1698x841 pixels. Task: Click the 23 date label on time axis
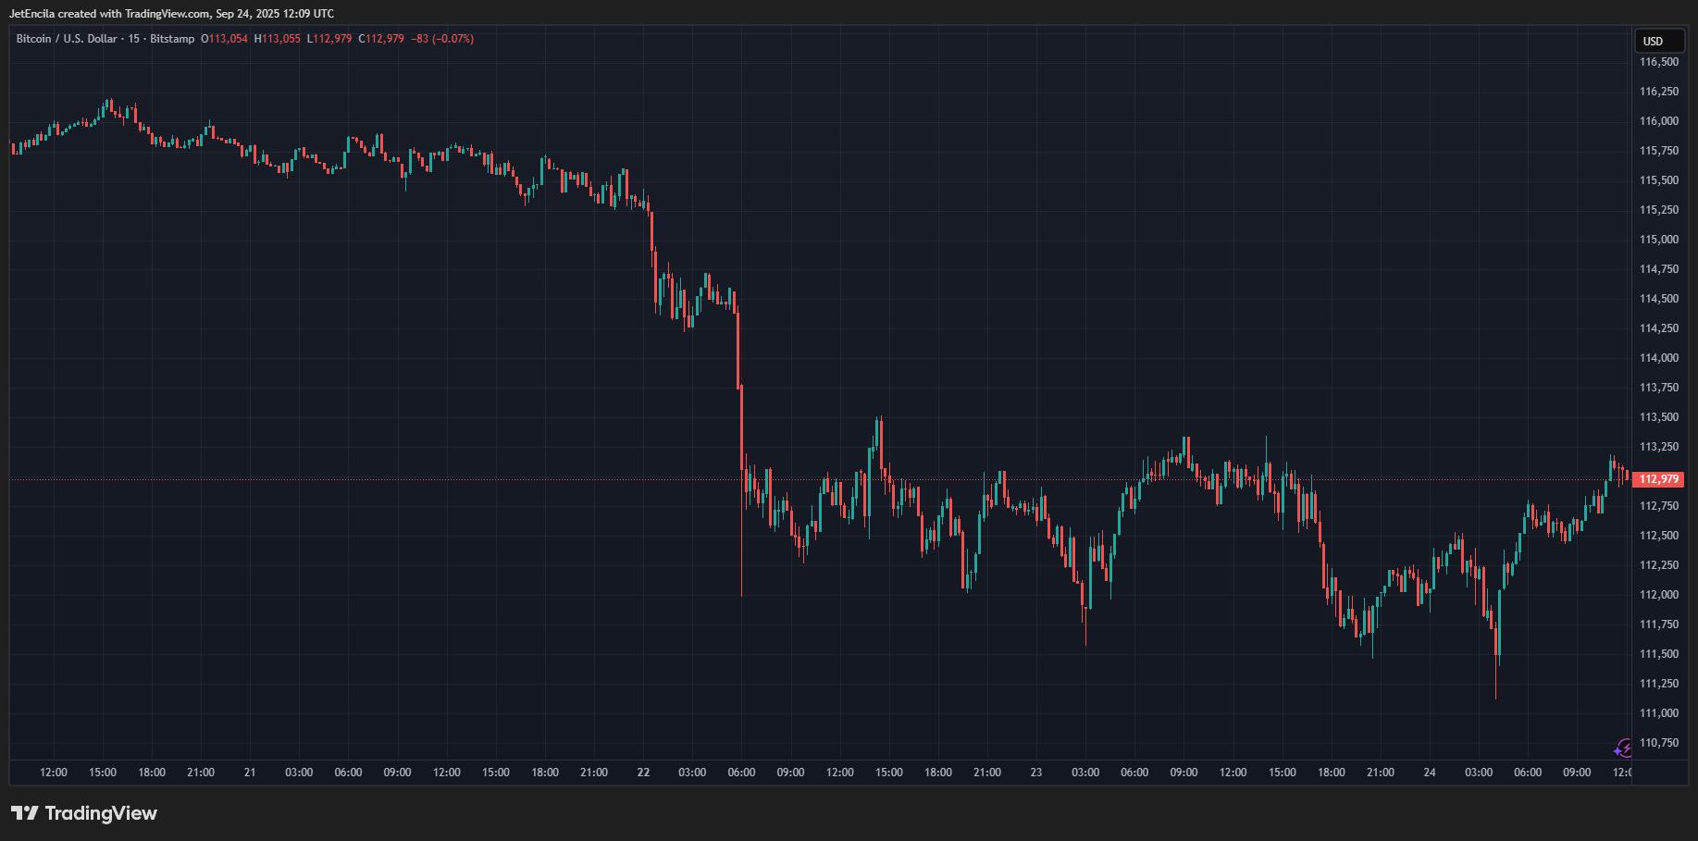coord(1035,773)
